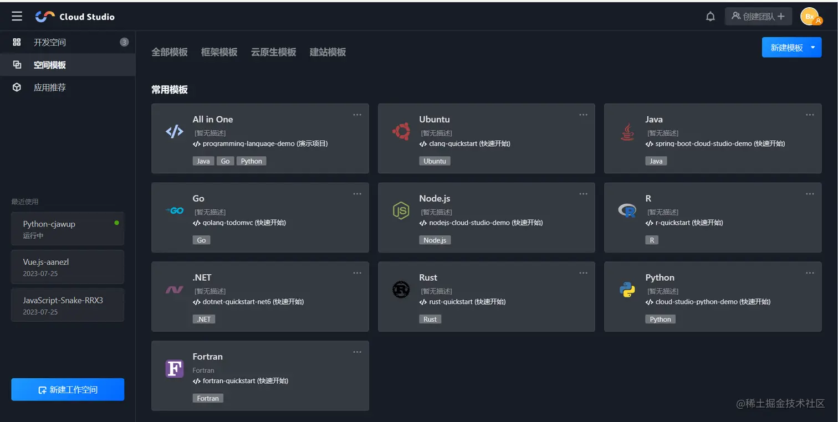This screenshot has height=422, width=838.
Task: Click the Ubuntu tag label
Action: (435, 161)
